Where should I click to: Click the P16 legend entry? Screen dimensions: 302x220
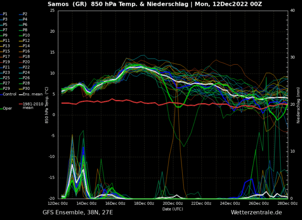pos(26,51)
